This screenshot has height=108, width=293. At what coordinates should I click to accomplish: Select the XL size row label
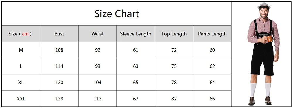pyautogui.click(x=21, y=83)
